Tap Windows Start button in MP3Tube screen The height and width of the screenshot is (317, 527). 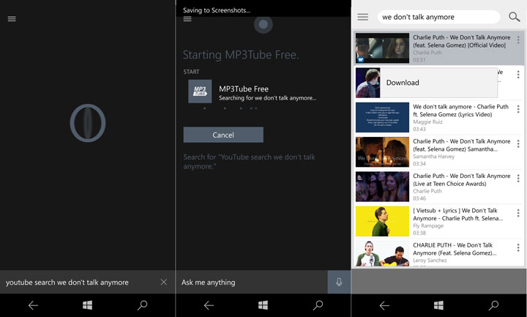click(438, 305)
